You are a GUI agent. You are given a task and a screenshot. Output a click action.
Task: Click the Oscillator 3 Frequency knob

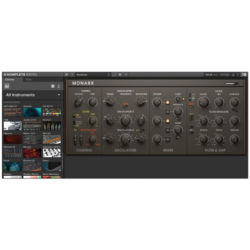(x=126, y=139)
